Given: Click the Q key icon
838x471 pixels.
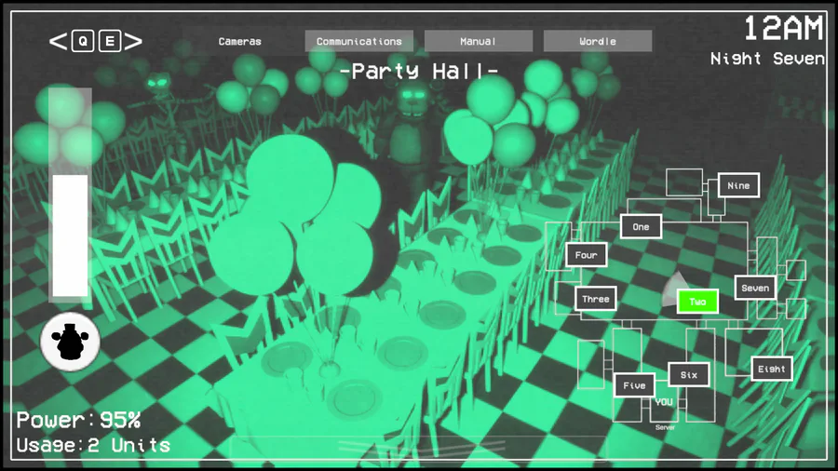Looking at the screenshot, I should point(84,41).
